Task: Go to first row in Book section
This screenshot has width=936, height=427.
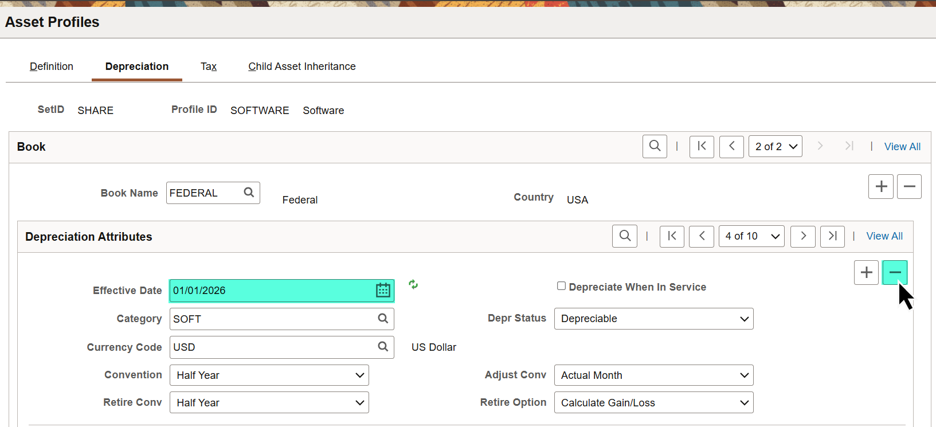Action: pyautogui.click(x=702, y=146)
